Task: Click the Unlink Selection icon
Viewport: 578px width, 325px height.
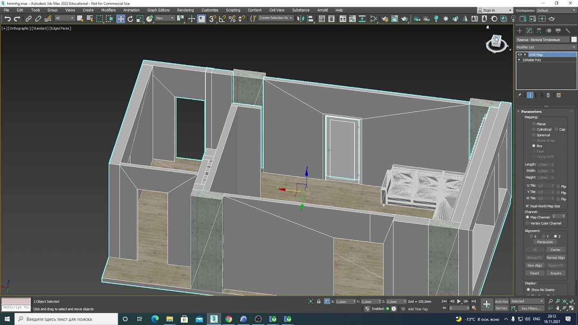Action: click(38, 19)
